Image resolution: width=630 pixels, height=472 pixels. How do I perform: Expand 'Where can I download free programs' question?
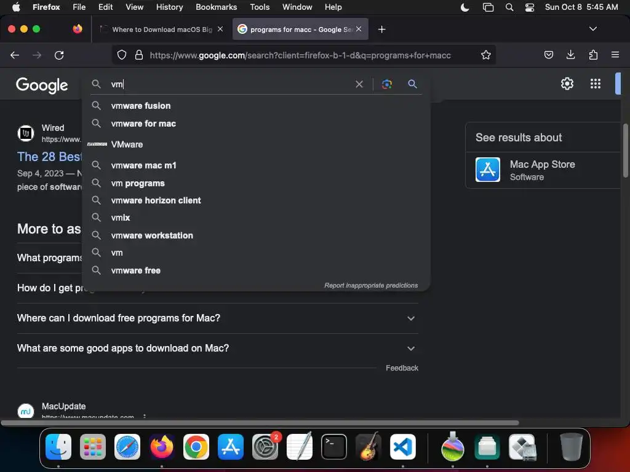coord(217,318)
